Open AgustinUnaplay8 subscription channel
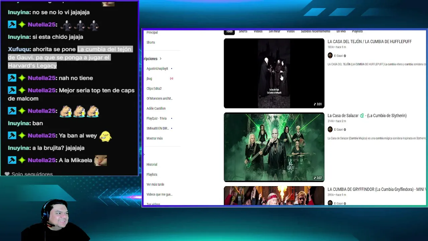The width and height of the screenshot is (428, 241). (157, 69)
